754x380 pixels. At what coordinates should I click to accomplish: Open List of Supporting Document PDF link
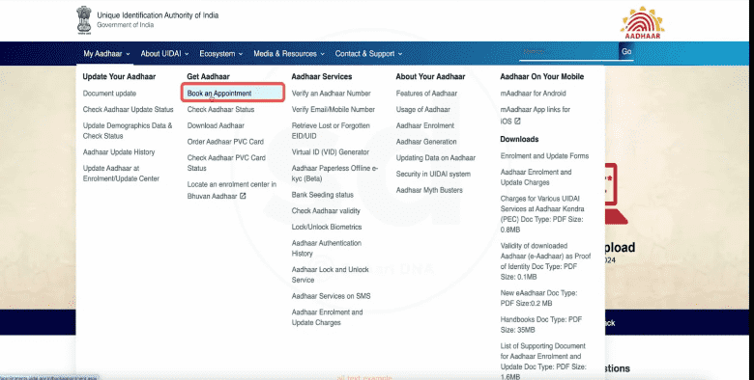pyautogui.click(x=543, y=362)
